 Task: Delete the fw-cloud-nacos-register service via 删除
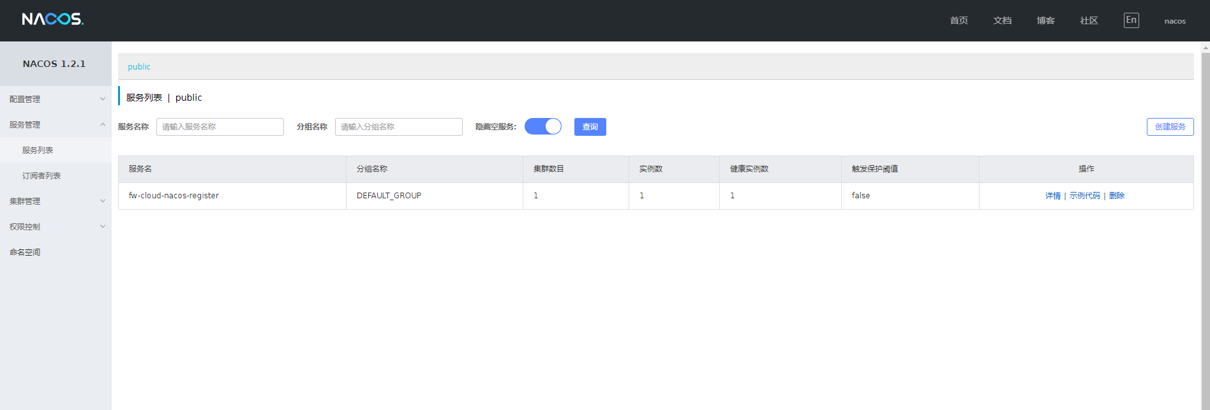[1117, 196]
